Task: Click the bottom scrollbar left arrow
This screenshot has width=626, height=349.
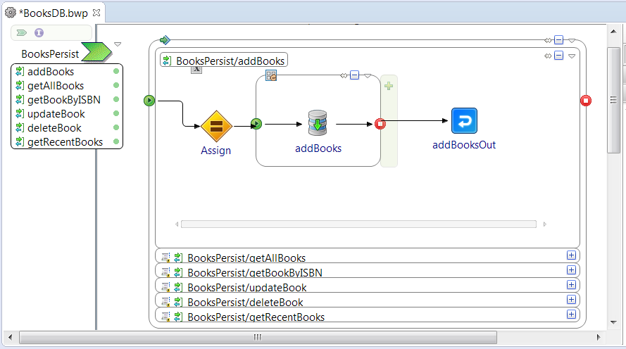Action: 10,338
